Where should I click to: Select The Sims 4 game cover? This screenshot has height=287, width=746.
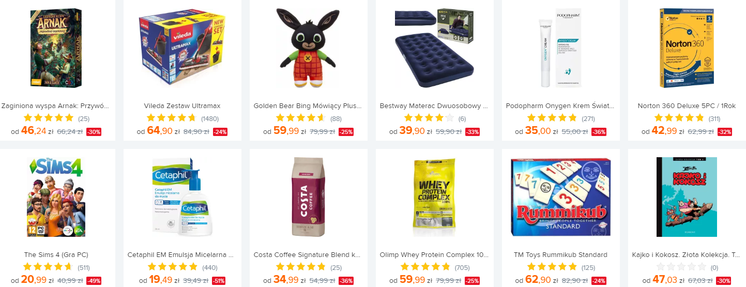(56, 197)
